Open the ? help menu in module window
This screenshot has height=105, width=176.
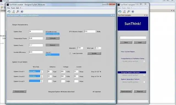(x=20, y=8)
